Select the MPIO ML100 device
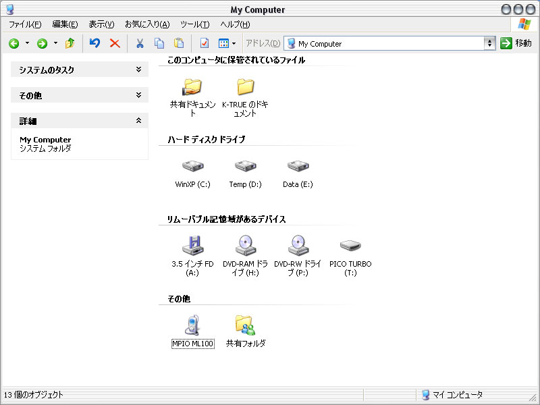The width and height of the screenshot is (540, 405). coord(192,331)
